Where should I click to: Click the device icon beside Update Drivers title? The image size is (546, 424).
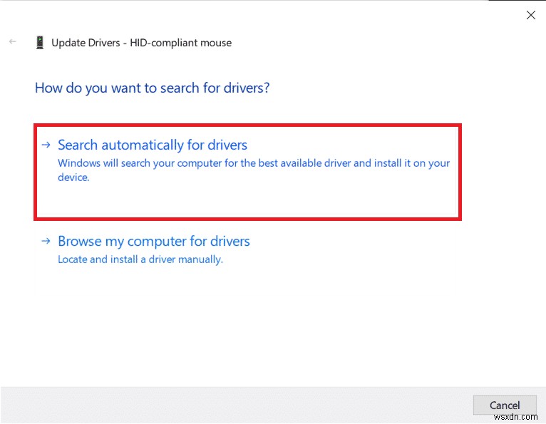pos(39,42)
